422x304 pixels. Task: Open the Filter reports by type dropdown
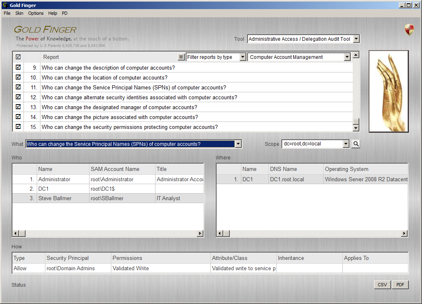[242, 57]
